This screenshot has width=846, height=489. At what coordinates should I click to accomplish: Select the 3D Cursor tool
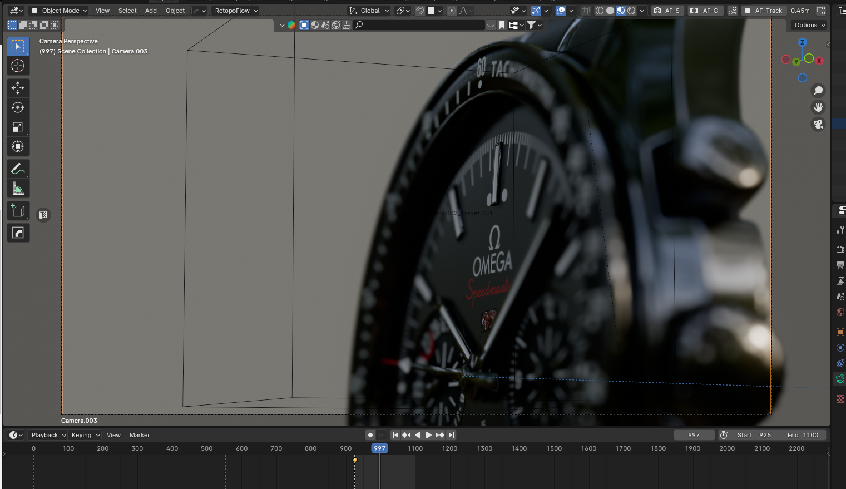18,66
